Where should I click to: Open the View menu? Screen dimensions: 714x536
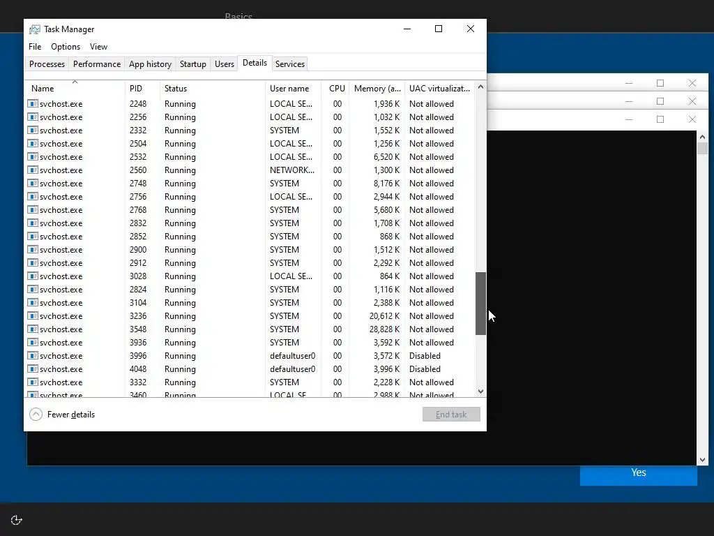click(98, 47)
